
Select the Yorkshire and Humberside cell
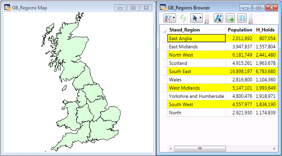point(196,96)
